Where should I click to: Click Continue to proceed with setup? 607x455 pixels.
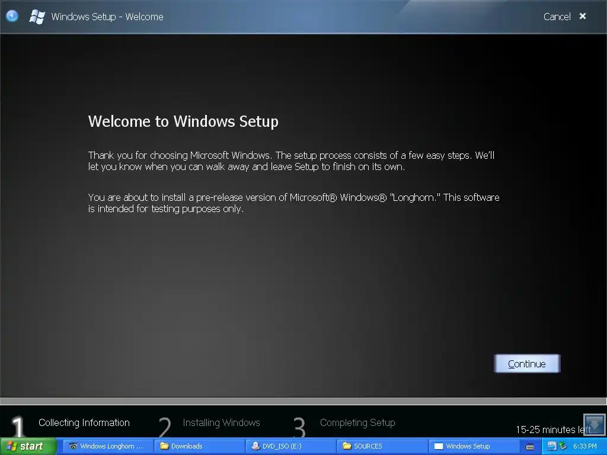pos(527,364)
